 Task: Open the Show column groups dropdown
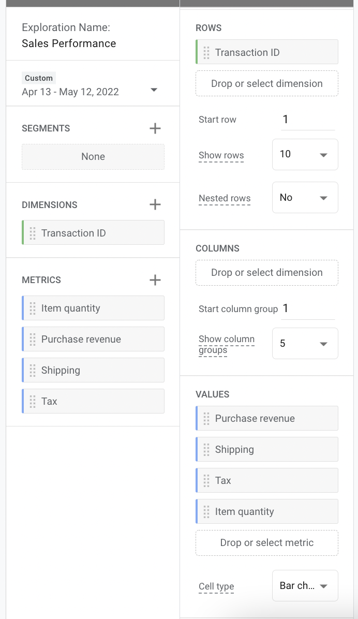(x=305, y=343)
